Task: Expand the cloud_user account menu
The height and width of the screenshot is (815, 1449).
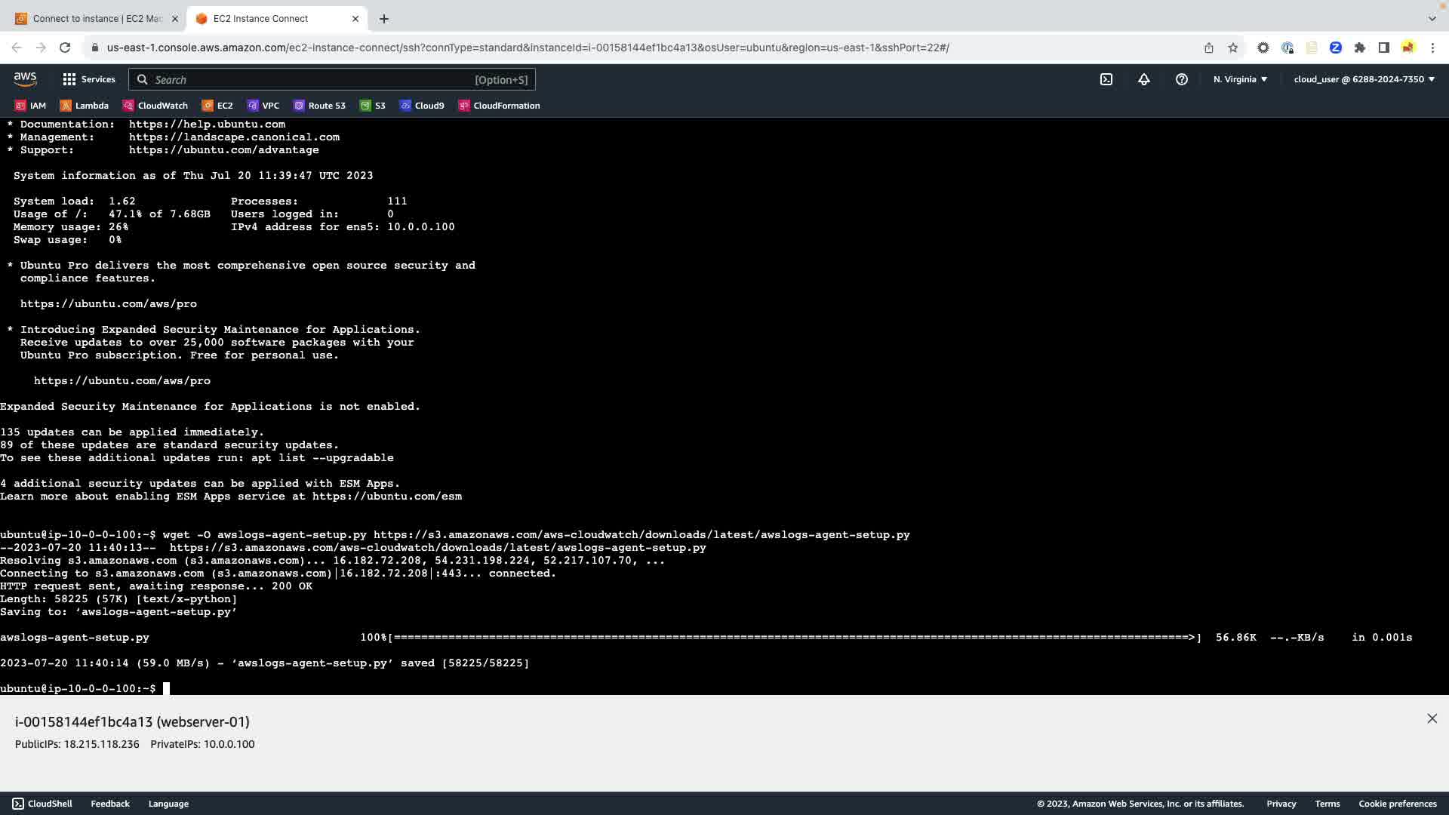Action: click(1364, 79)
